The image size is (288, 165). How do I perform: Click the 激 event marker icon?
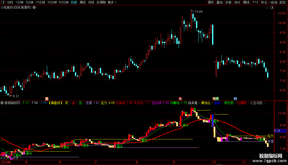(47, 99)
